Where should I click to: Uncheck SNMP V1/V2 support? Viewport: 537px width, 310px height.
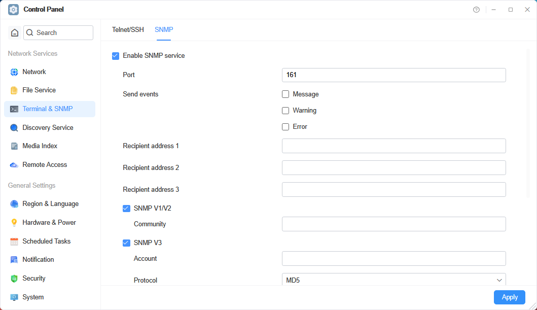[x=126, y=208]
